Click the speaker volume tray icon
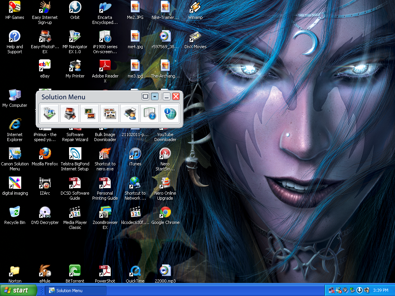The height and width of the screenshot is (296, 395). (x=345, y=291)
